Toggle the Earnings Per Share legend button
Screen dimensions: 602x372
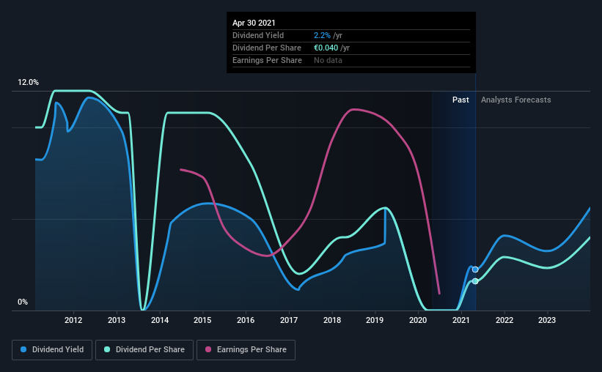[x=246, y=350]
